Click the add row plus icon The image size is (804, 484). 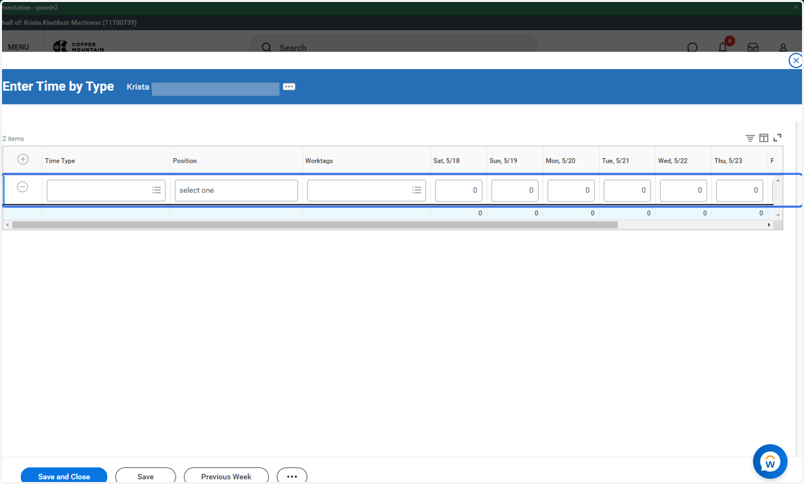[23, 159]
